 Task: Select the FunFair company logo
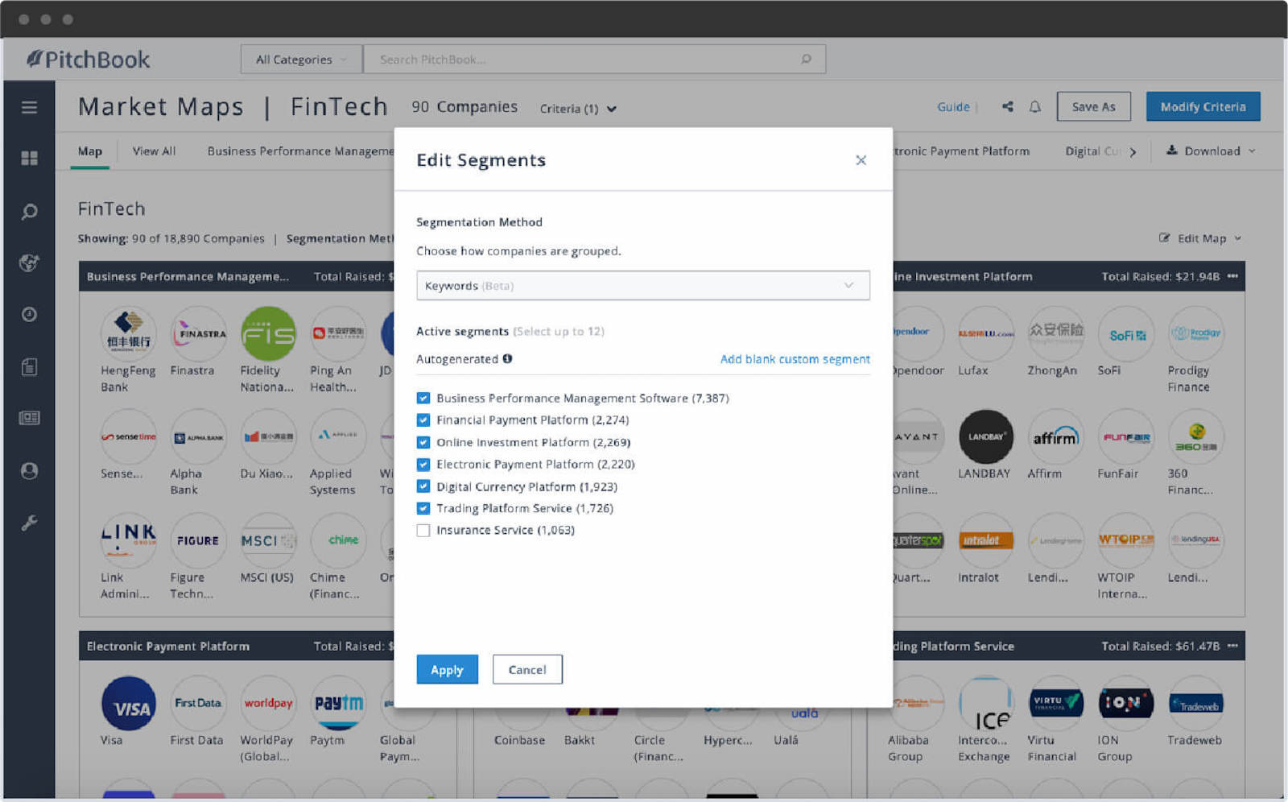(1125, 437)
